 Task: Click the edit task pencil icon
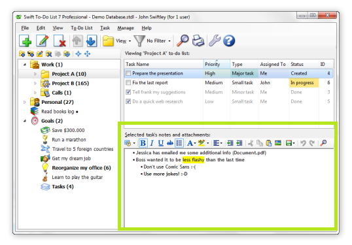[43, 41]
